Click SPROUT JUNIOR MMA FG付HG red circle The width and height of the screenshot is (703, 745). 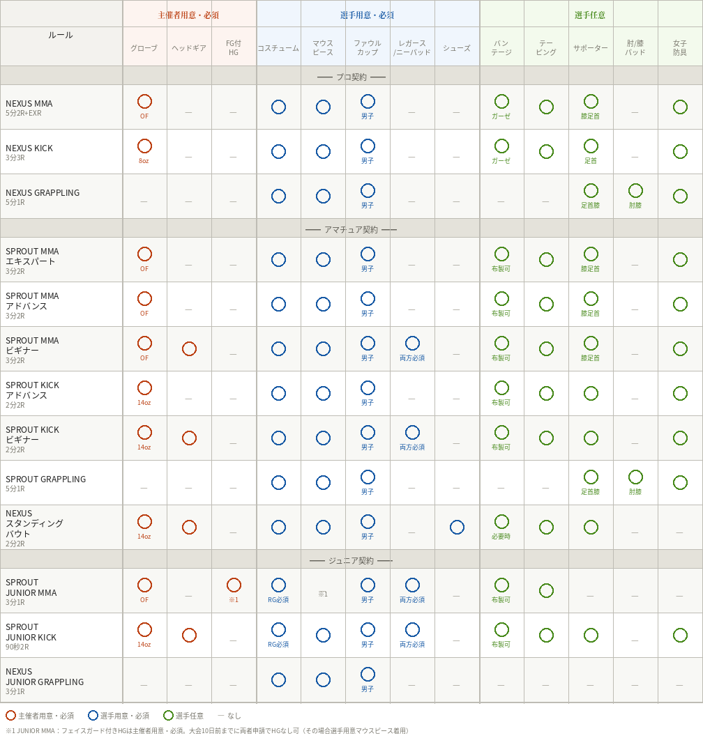click(234, 585)
